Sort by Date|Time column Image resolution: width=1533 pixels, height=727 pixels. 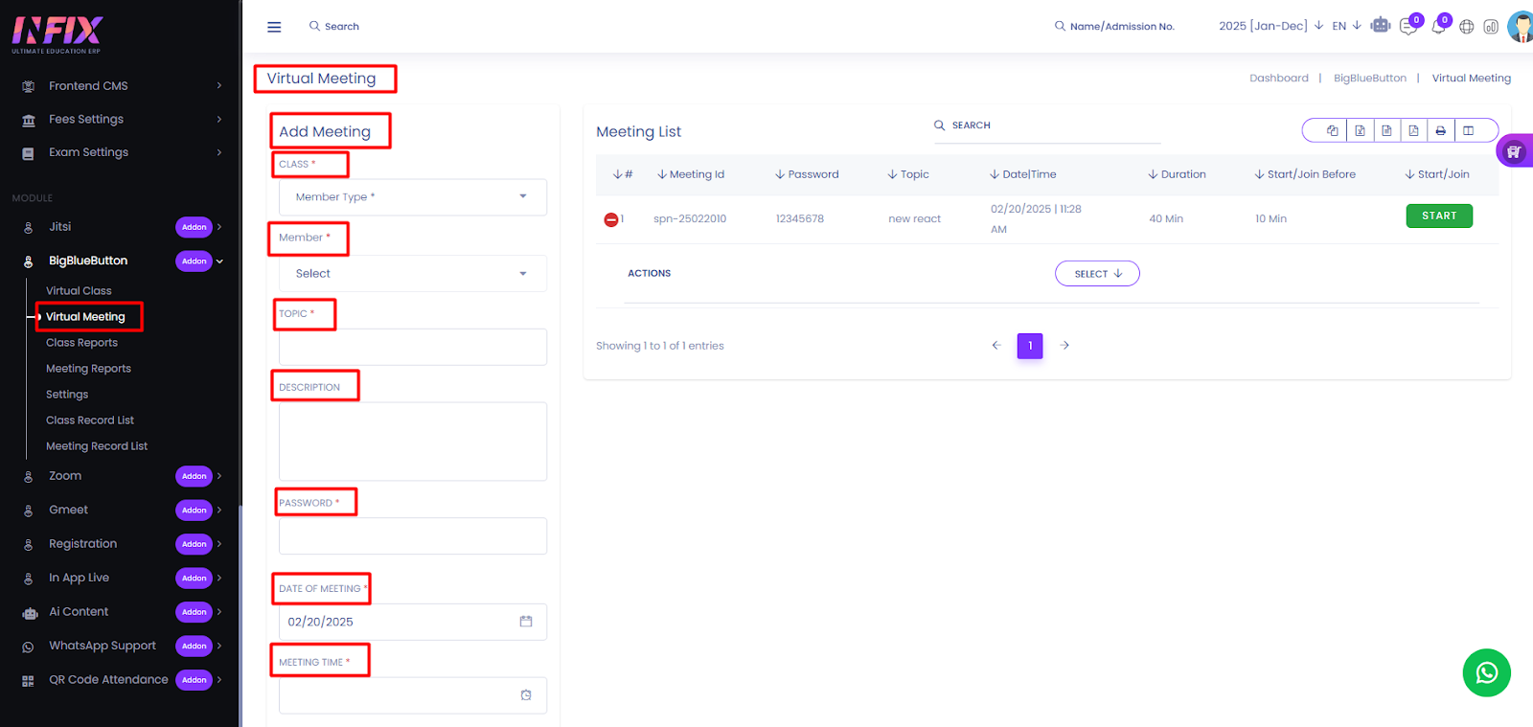pos(1023,174)
